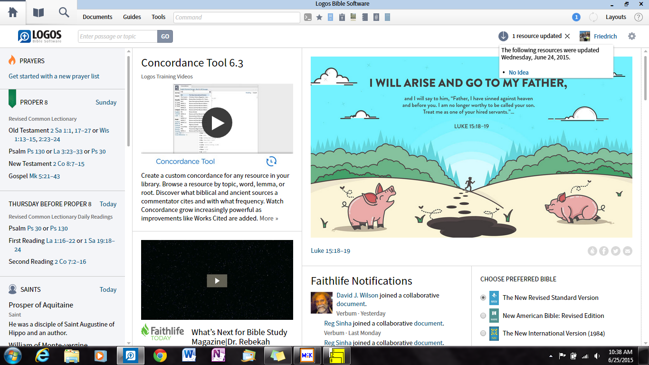Open the 'No Idea' updated resource link
Screen dimensions: 649x365
(519, 73)
